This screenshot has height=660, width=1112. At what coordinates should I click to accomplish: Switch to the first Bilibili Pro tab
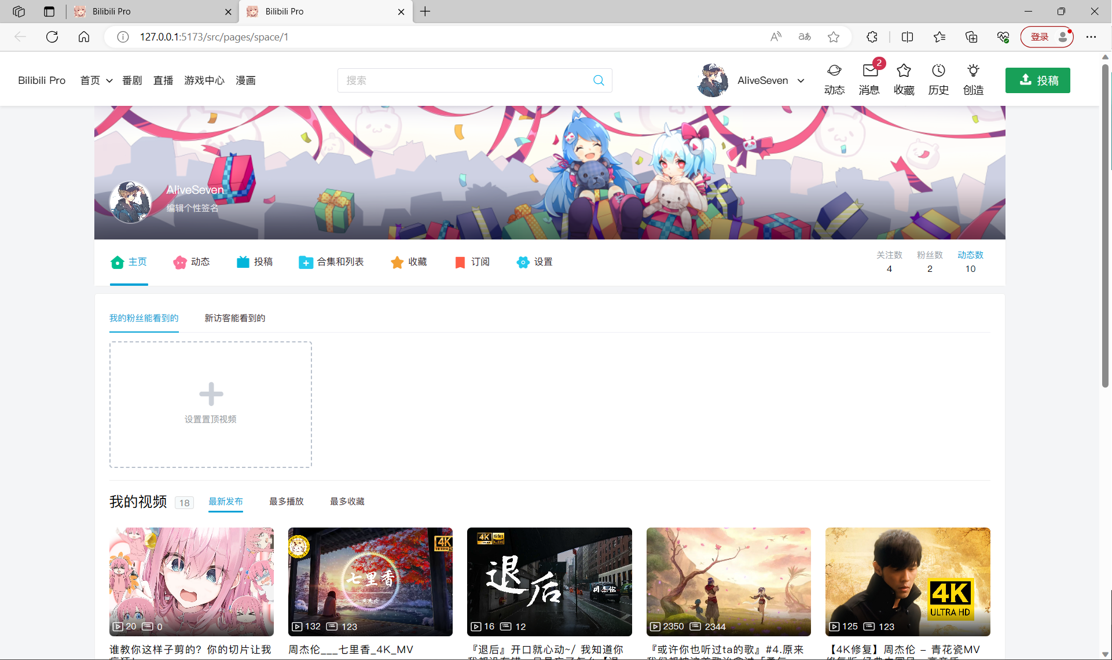[x=152, y=12]
